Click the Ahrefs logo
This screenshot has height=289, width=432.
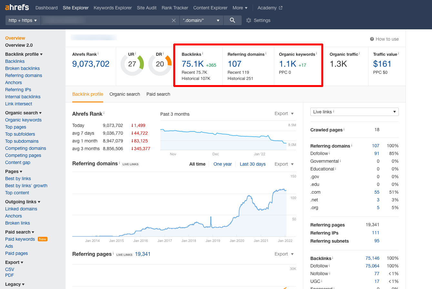click(x=17, y=7)
